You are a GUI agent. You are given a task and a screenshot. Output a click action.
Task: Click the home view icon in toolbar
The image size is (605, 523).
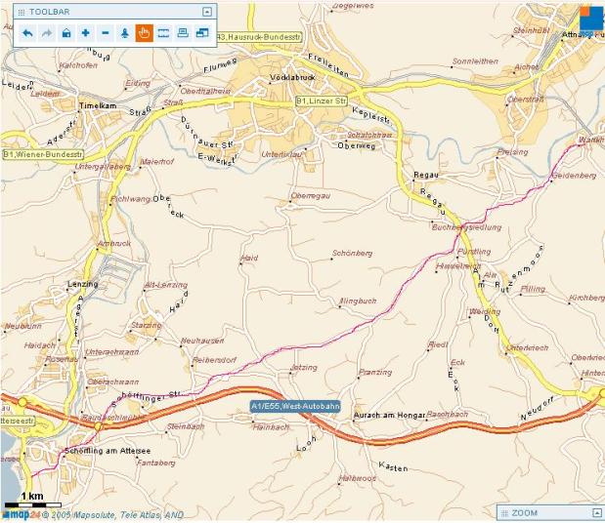click(65, 33)
